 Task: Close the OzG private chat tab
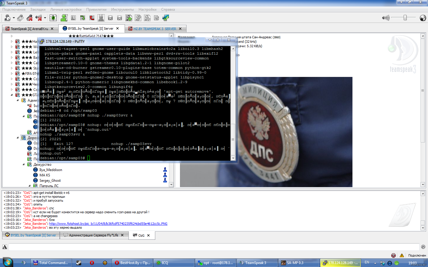point(148,236)
